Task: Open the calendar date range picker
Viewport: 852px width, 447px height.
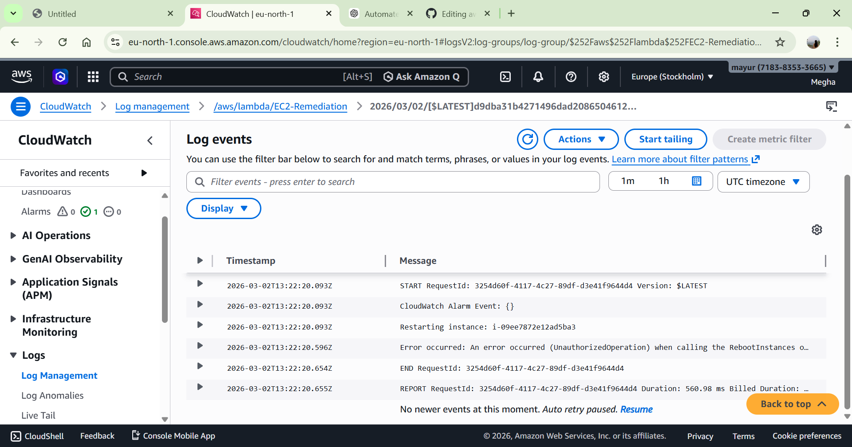Action: click(x=697, y=181)
